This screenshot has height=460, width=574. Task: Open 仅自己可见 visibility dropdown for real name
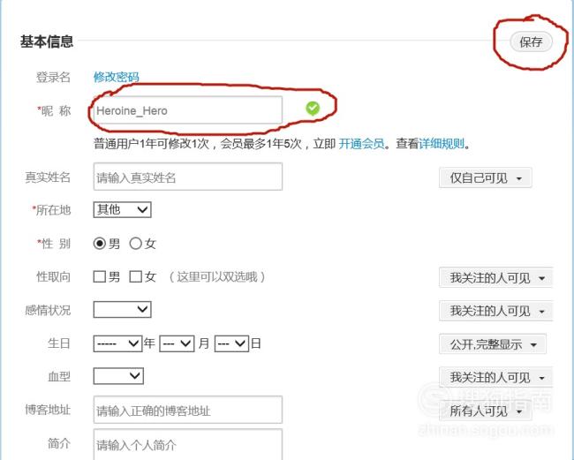tap(486, 178)
